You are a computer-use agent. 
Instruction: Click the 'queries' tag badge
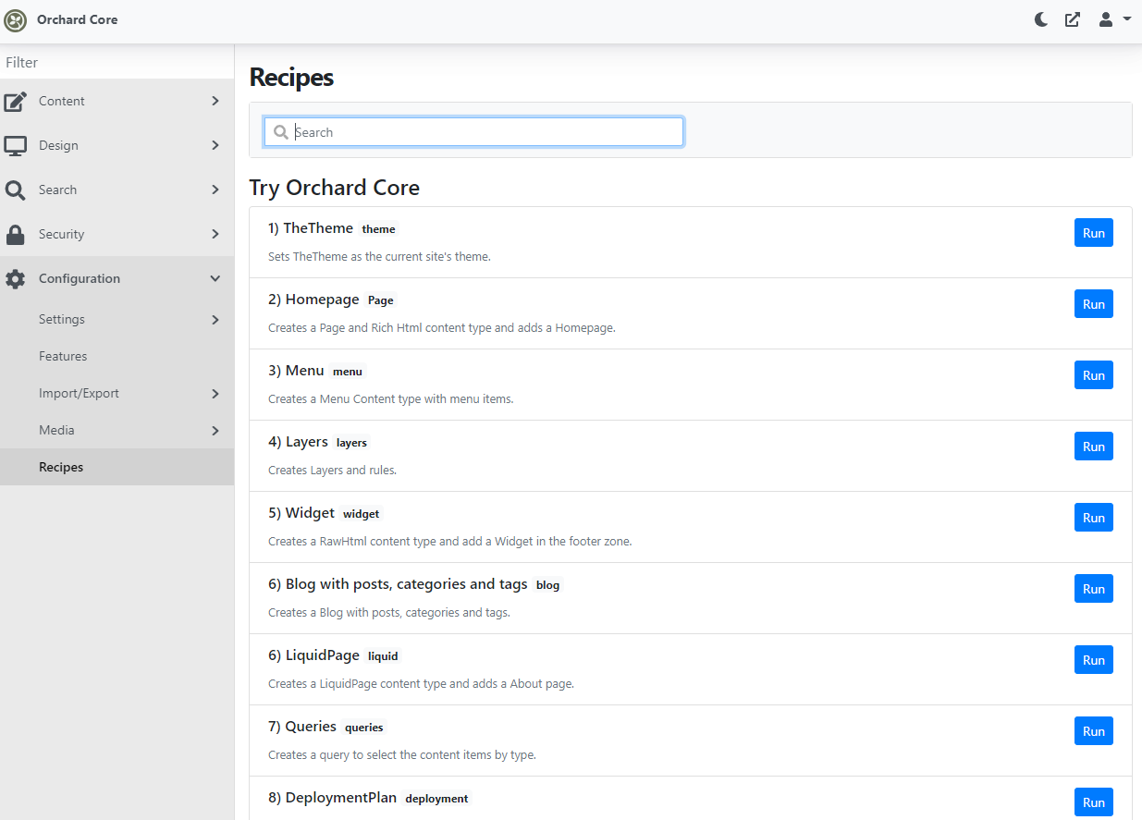coord(363,728)
